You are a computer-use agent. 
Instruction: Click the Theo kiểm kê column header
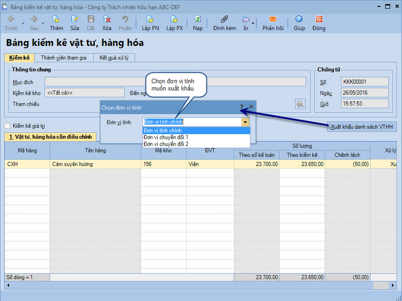click(302, 155)
